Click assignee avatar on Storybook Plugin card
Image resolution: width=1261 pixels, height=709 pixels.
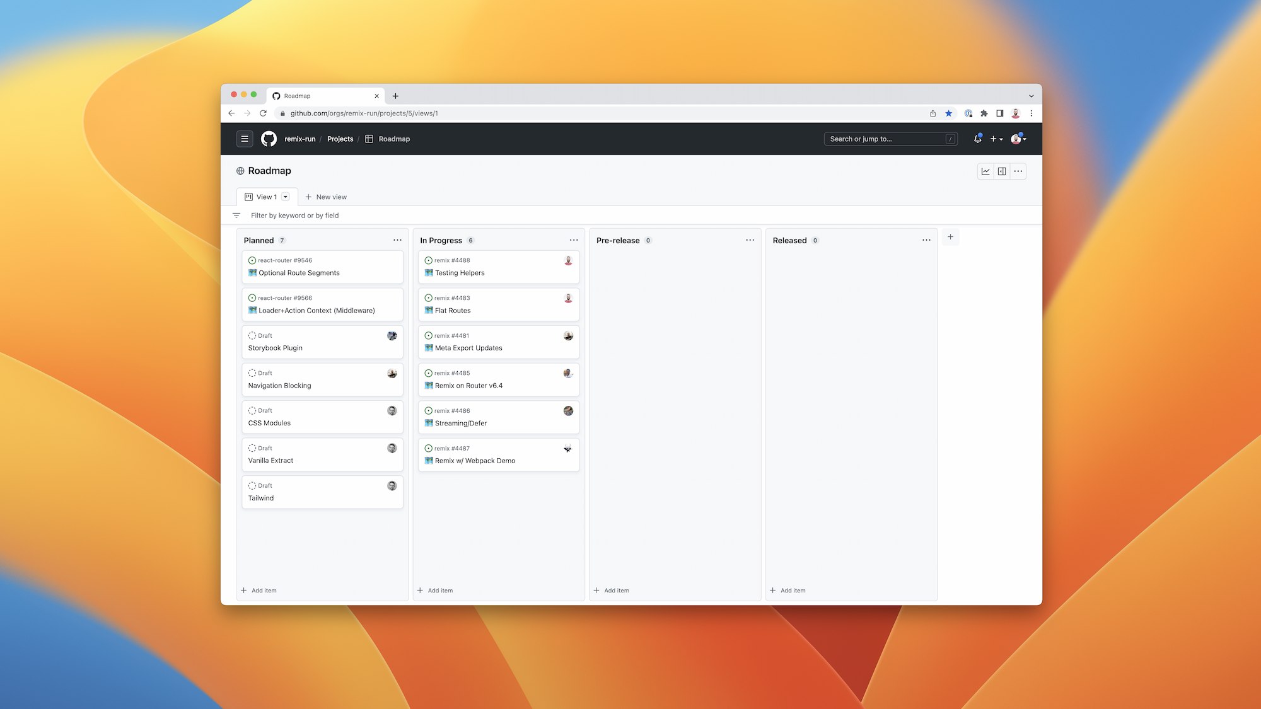pos(392,336)
